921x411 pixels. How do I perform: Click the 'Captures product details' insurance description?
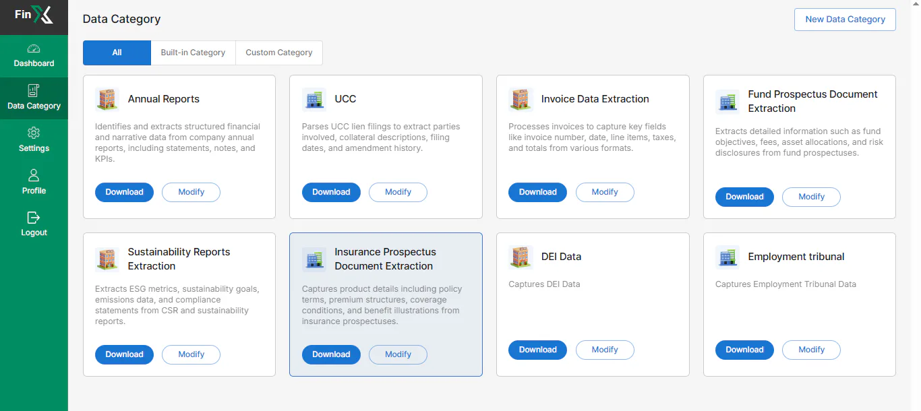[382, 305]
